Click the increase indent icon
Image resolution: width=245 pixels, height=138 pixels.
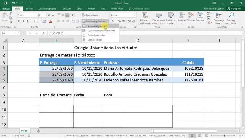tap(77, 21)
